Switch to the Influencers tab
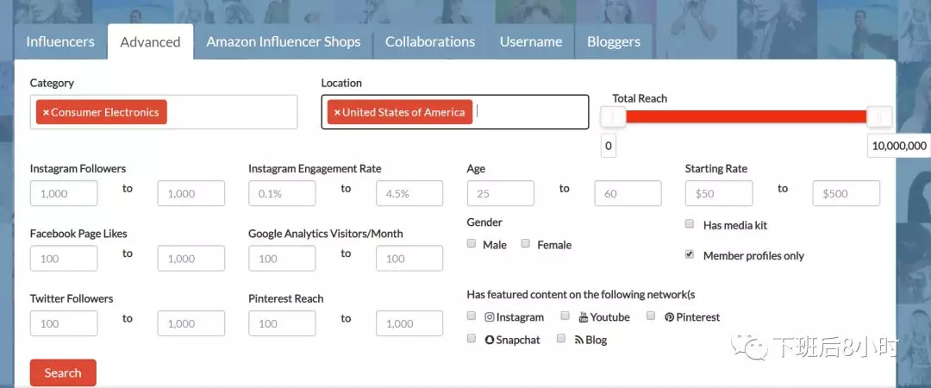Image resolution: width=931 pixels, height=388 pixels. (x=59, y=41)
